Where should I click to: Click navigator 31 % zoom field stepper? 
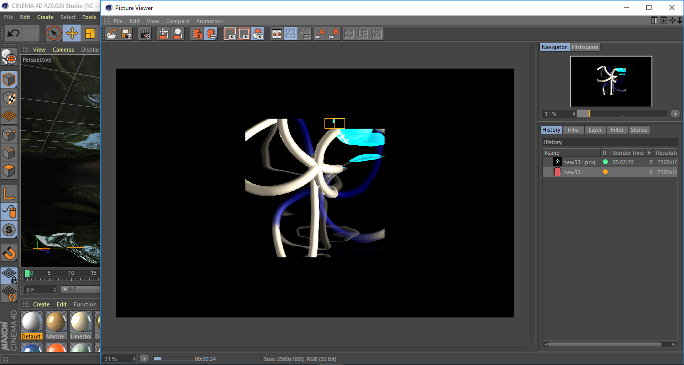click(574, 114)
